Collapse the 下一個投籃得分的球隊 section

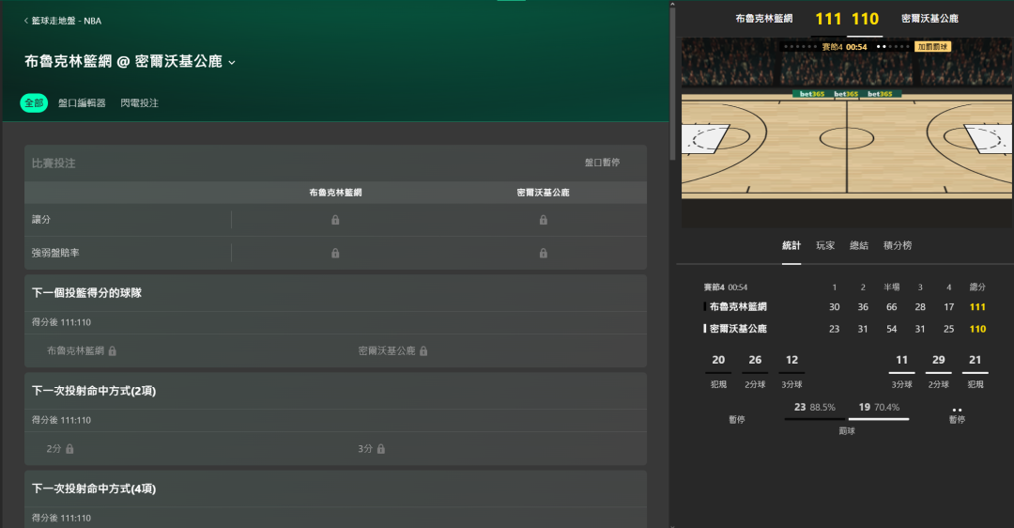[x=335, y=293]
